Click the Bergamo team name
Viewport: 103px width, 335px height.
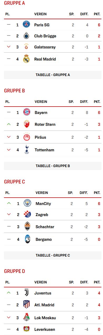tap(43, 239)
